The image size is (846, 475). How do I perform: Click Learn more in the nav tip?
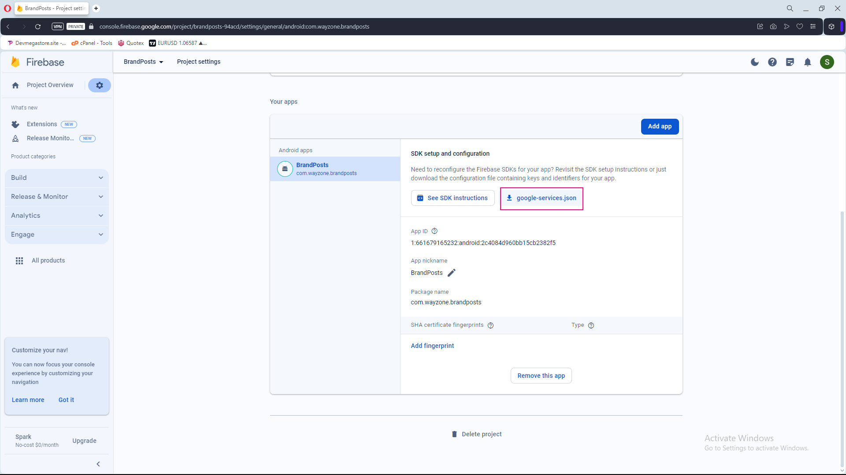[x=28, y=400]
